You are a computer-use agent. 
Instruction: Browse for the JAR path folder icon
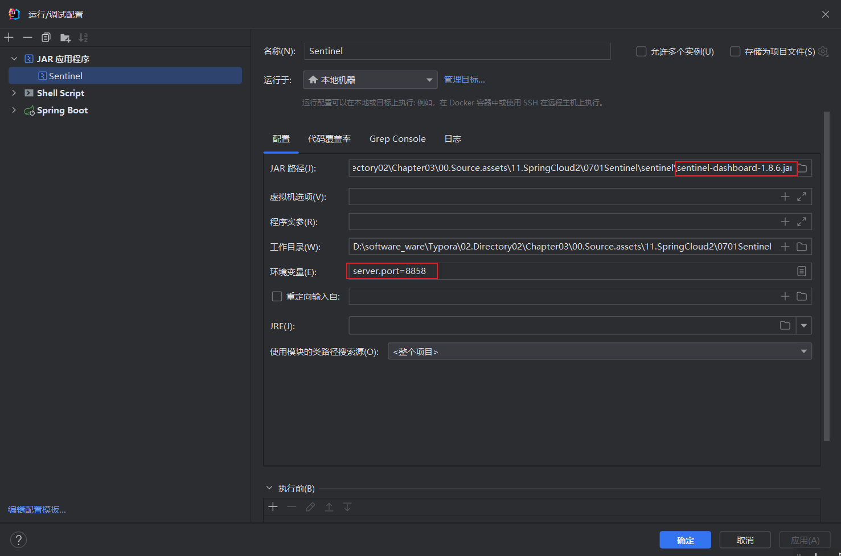coord(802,168)
